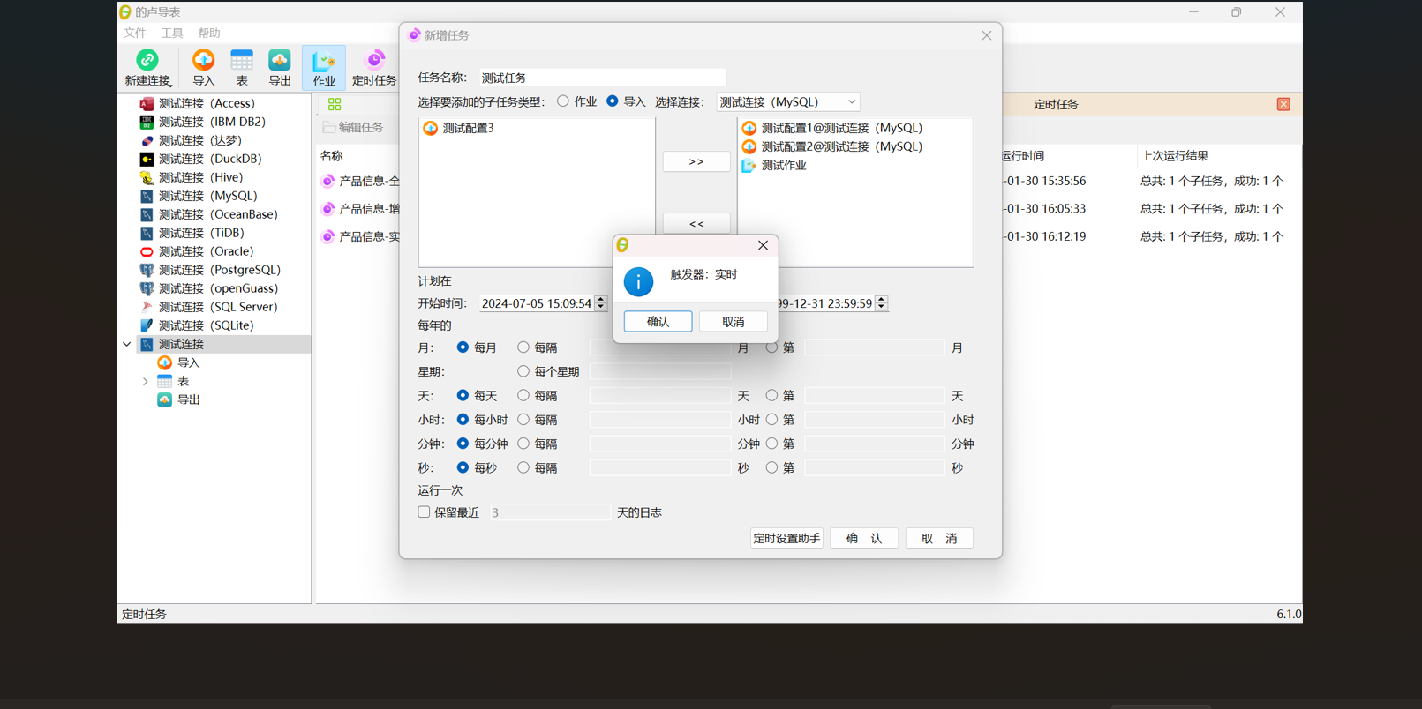This screenshot has height=709, width=1422.
Task: Adjust 开始时间 spinner arrows
Action: [601, 303]
